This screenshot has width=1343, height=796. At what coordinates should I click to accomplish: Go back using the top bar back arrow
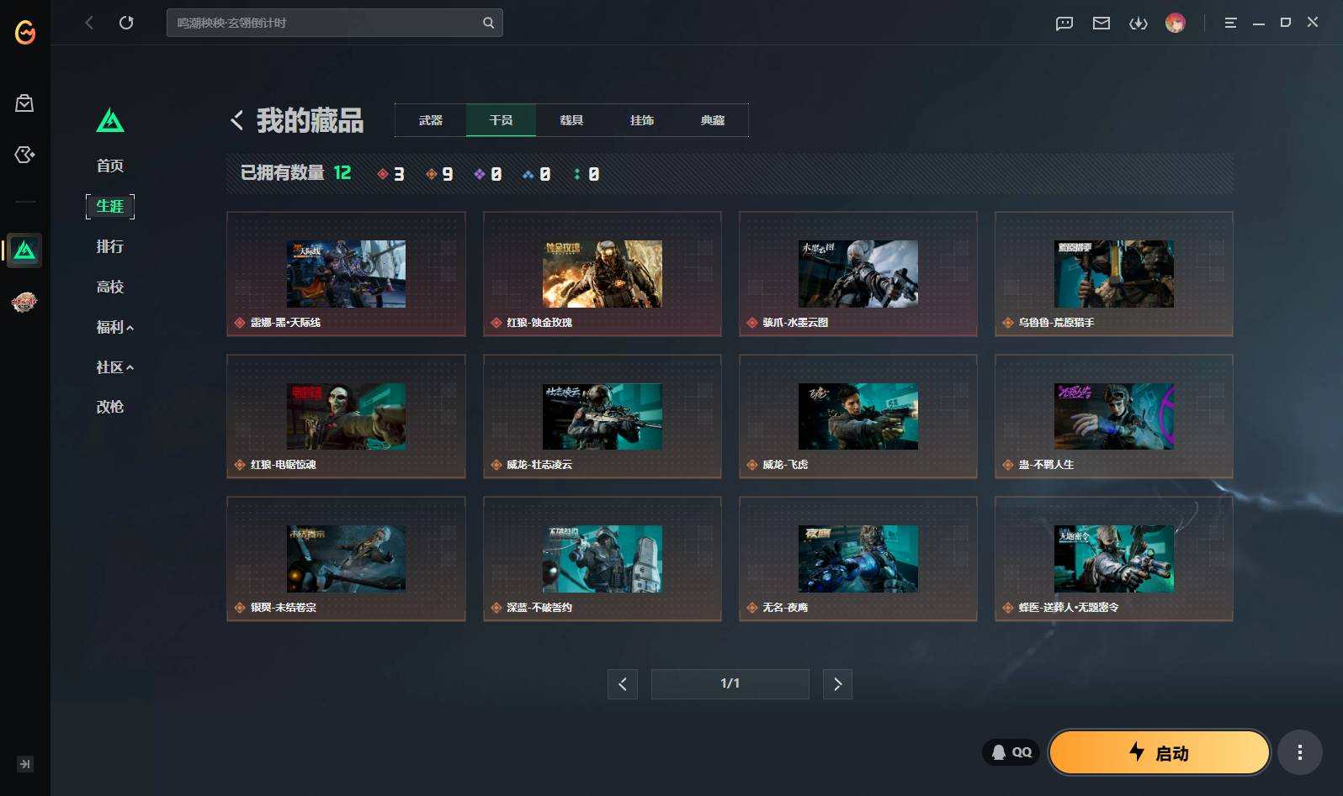89,23
